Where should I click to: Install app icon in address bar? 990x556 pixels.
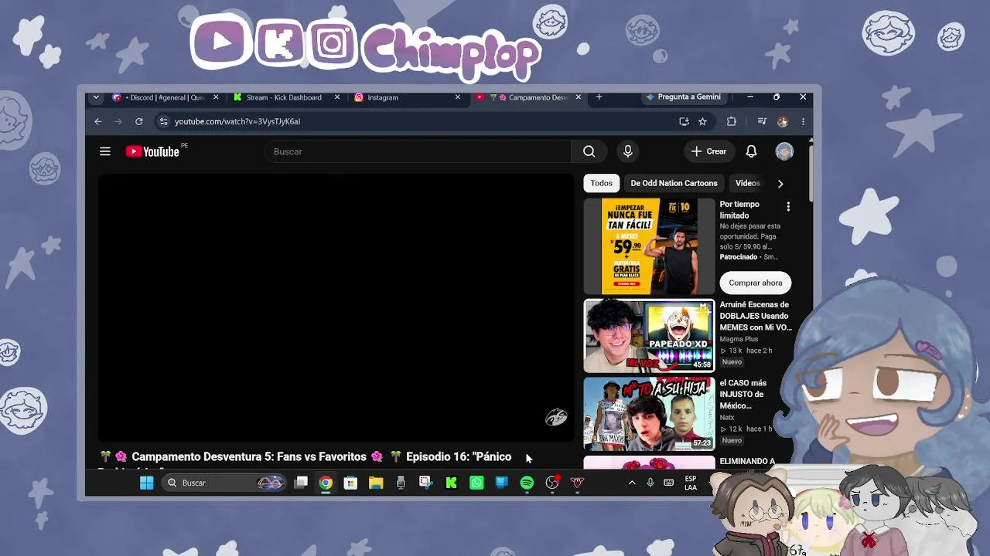tap(684, 121)
